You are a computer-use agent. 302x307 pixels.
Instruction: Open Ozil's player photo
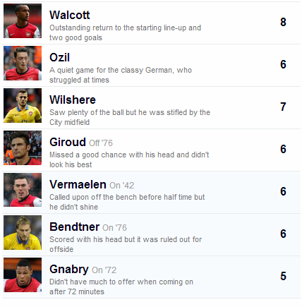[x=23, y=63]
